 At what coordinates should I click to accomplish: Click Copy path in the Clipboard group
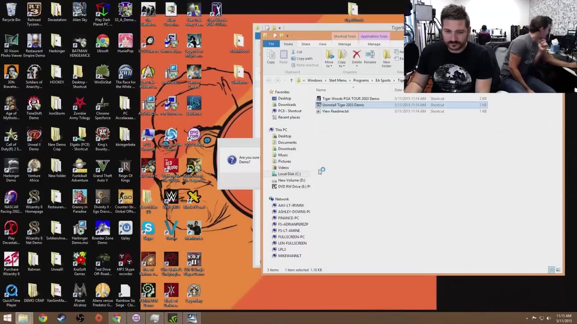(x=302, y=58)
